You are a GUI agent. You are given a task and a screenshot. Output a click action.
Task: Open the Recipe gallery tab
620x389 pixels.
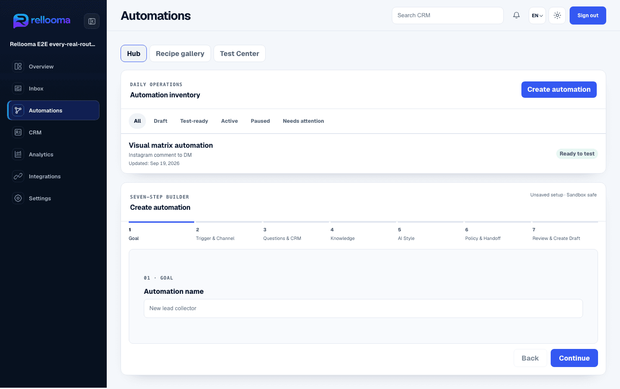(x=180, y=53)
